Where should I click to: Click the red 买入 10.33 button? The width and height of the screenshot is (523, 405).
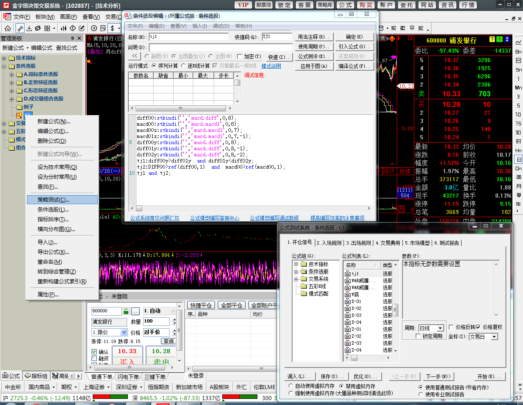pos(127,355)
